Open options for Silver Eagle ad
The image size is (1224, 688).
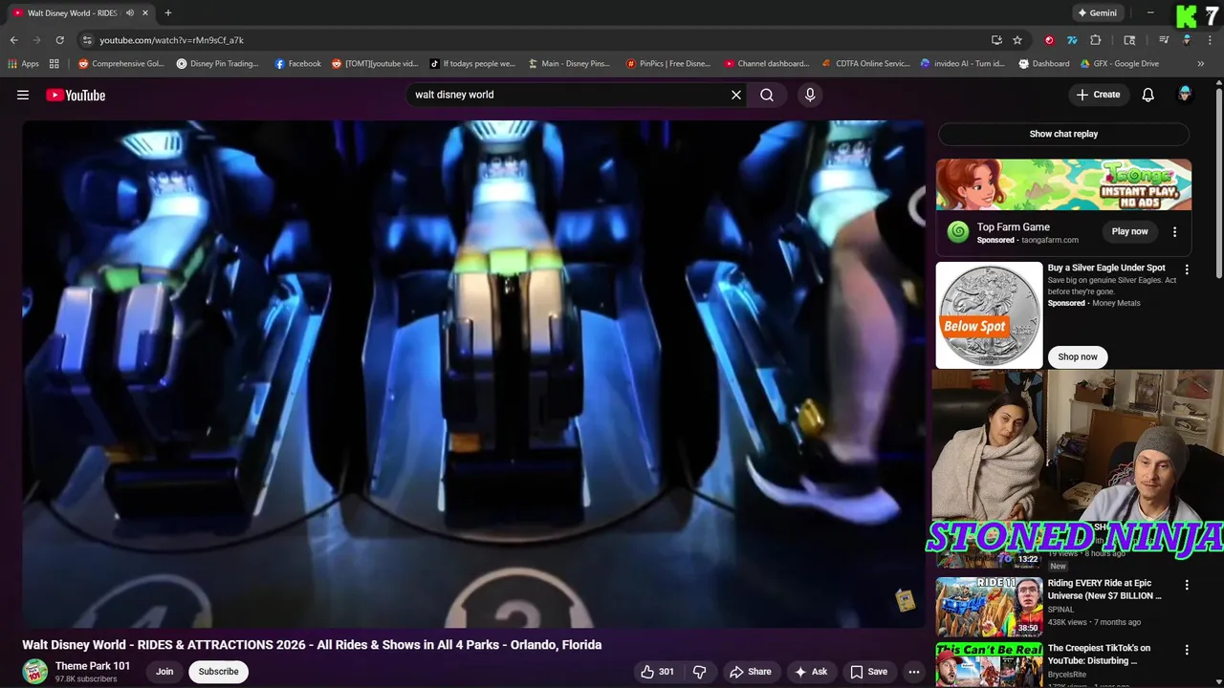click(x=1187, y=269)
